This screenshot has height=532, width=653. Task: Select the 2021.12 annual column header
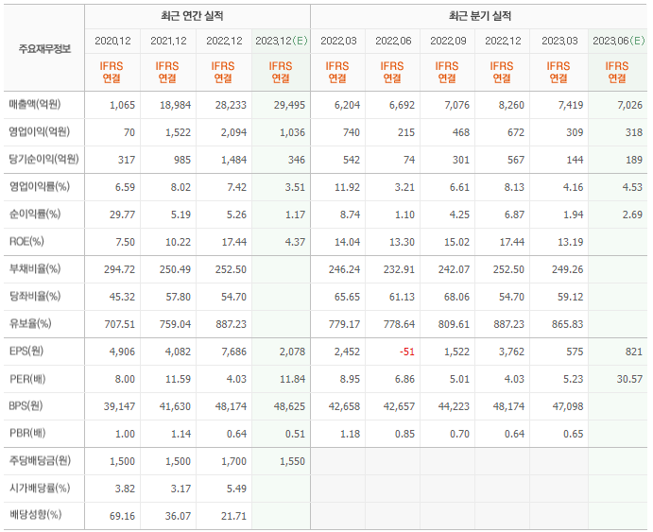point(168,41)
